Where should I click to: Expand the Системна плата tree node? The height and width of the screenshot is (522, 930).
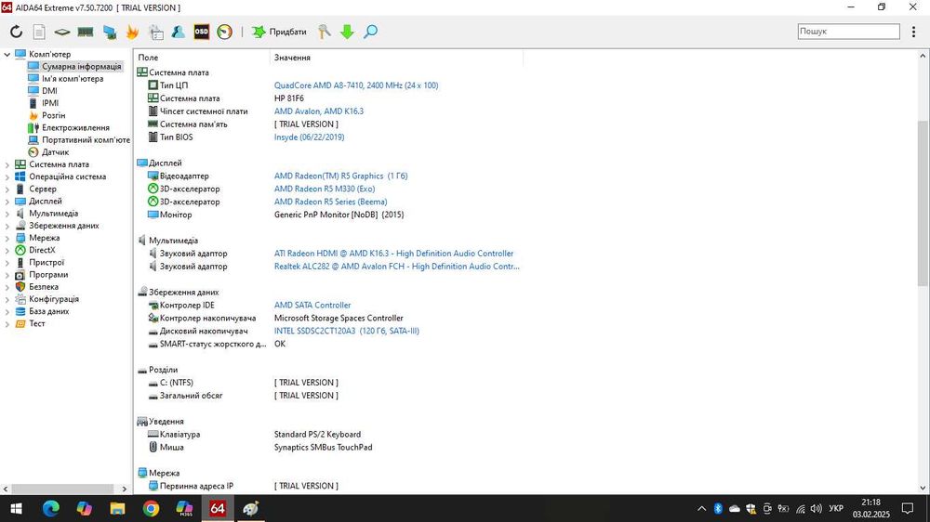tap(7, 164)
